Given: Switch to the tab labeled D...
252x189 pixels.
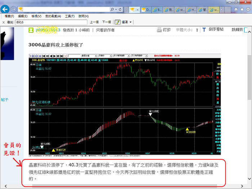Looking at the screenshot, I should (146, 10).
